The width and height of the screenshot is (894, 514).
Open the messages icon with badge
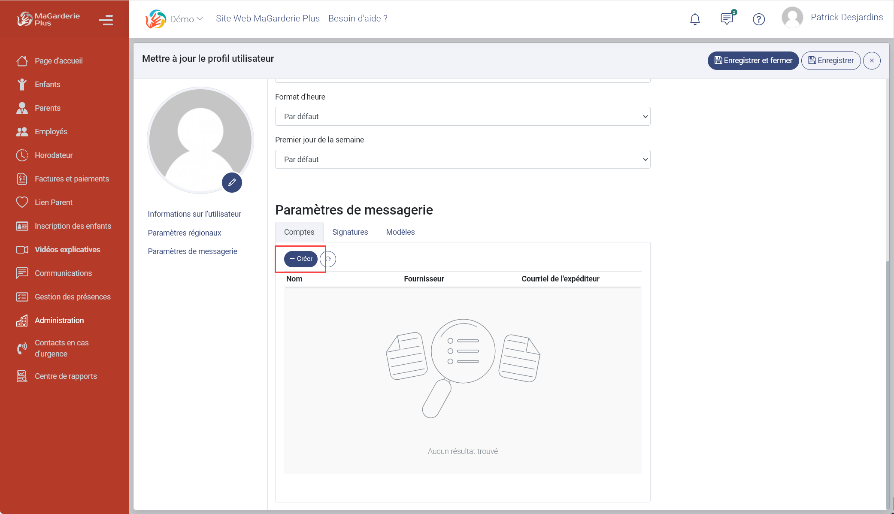click(x=727, y=19)
